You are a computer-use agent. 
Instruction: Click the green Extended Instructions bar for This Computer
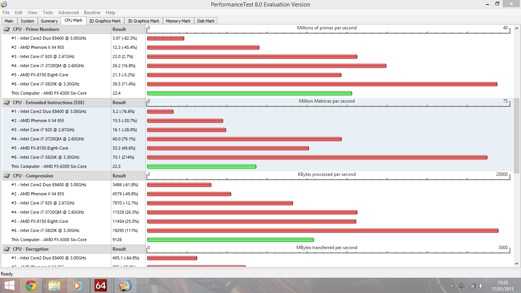[201, 166]
